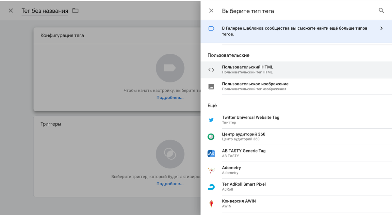Image resolution: width=392 pixels, height=215 pixels.
Task: Pick the 'Центр аудиторий 360' tag
Action: [x=244, y=136]
